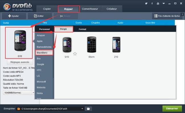Favorite the Q10 profile with star icon

[75, 54]
